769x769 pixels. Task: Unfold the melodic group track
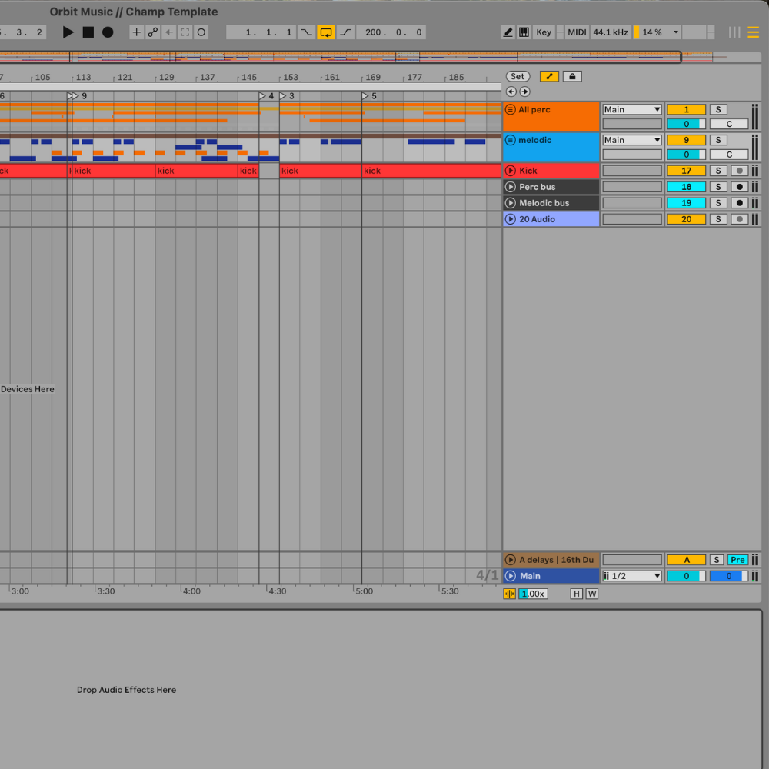510,140
